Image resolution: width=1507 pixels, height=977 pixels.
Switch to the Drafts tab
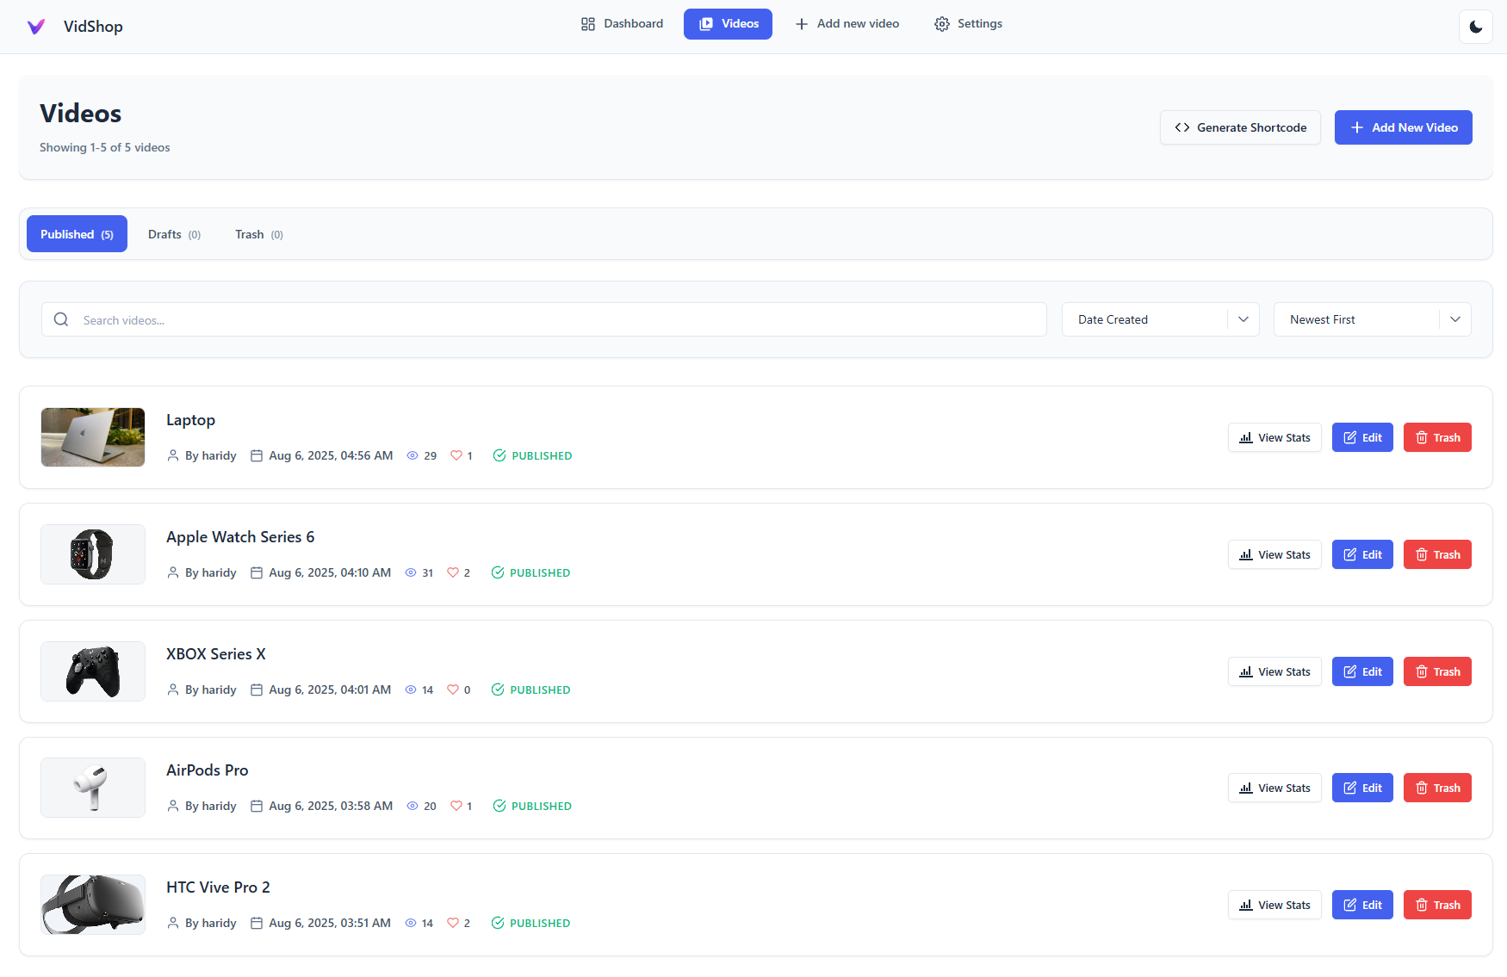pos(174,234)
